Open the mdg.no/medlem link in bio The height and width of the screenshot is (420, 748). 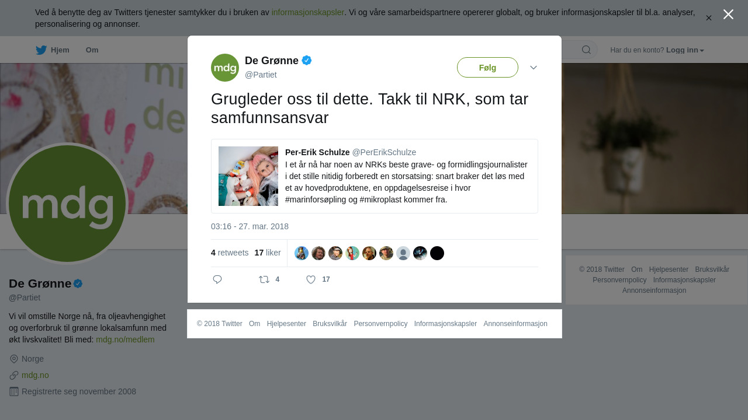click(x=125, y=339)
